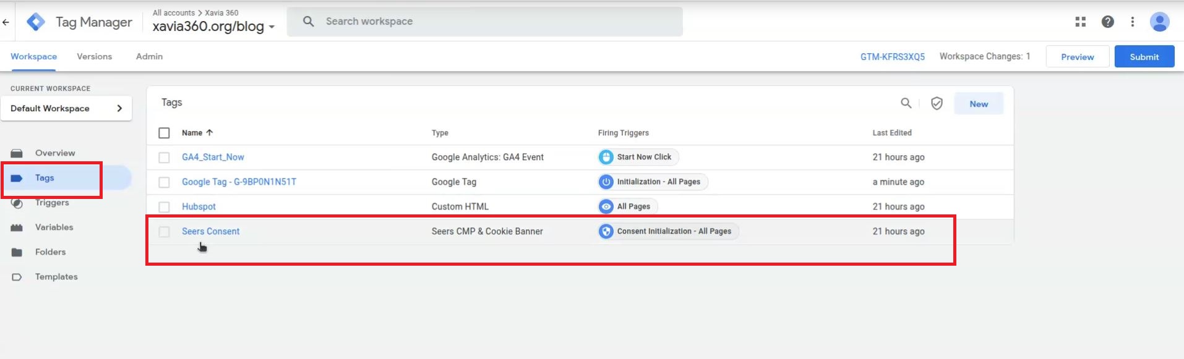Click the All Pages trigger chip
Image resolution: width=1184 pixels, height=359 pixels.
point(628,206)
